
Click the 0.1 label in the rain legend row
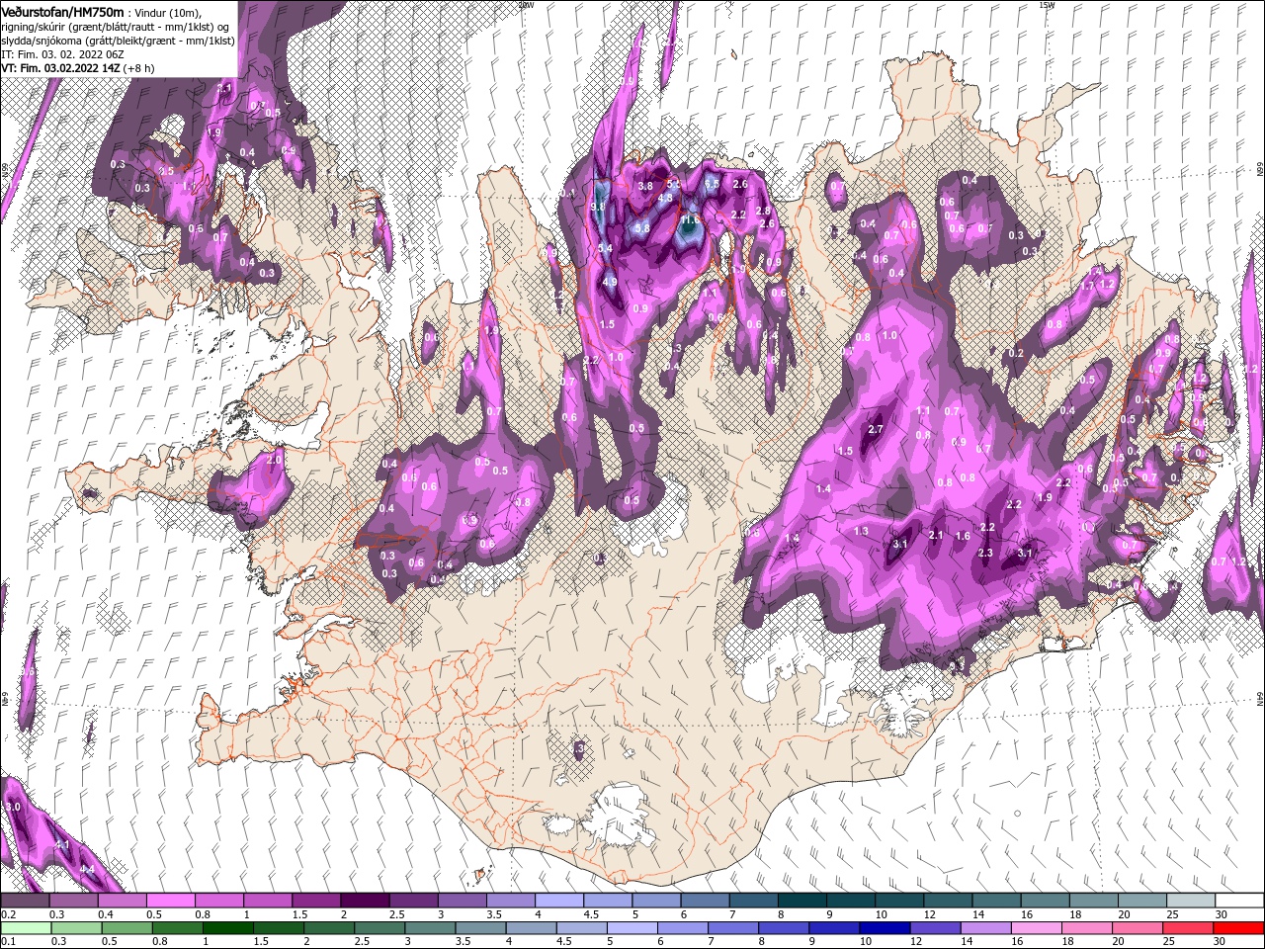7,942
